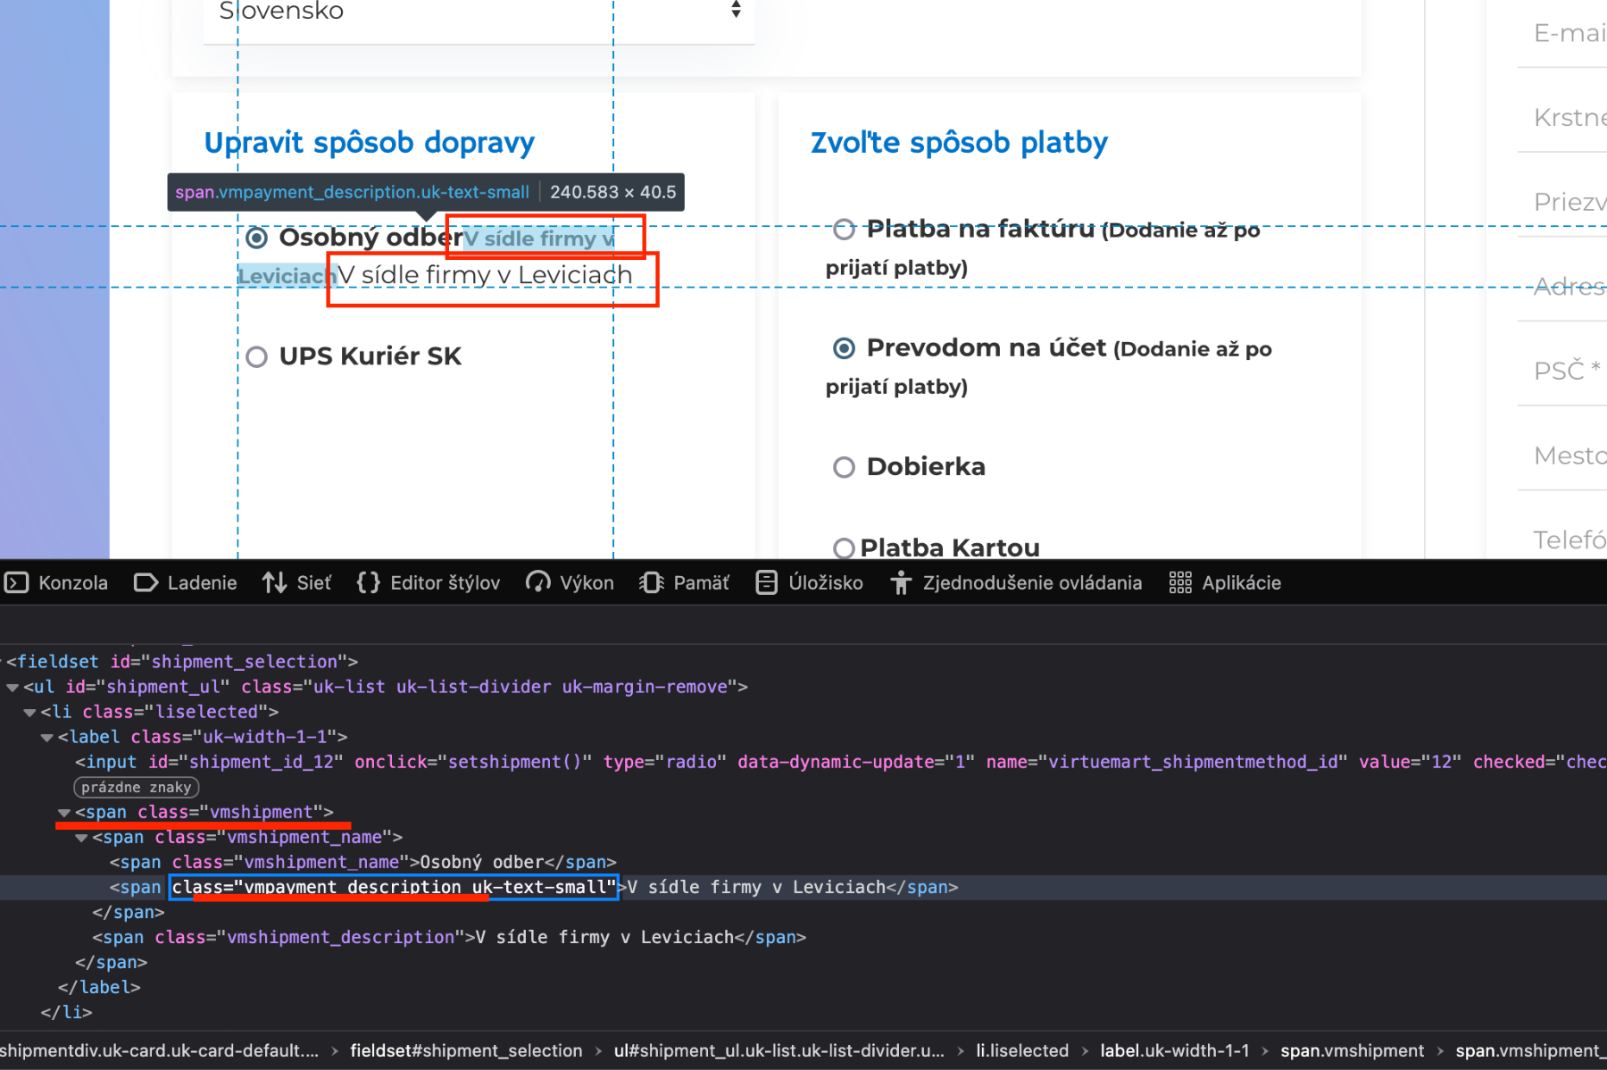Viewport: 1607px width, 1070px height.
Task: Select Platba Kartou radio button
Action: (844, 548)
